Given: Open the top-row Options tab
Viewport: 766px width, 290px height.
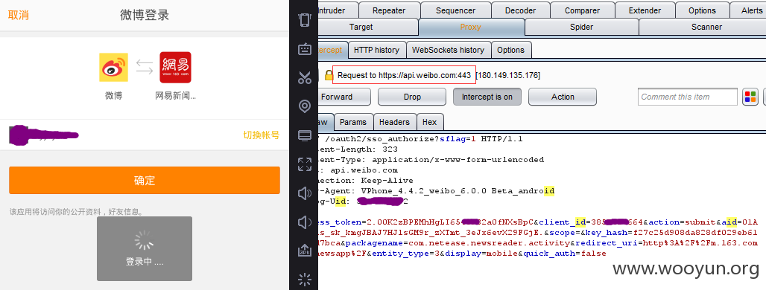Looking at the screenshot, I should [702, 10].
